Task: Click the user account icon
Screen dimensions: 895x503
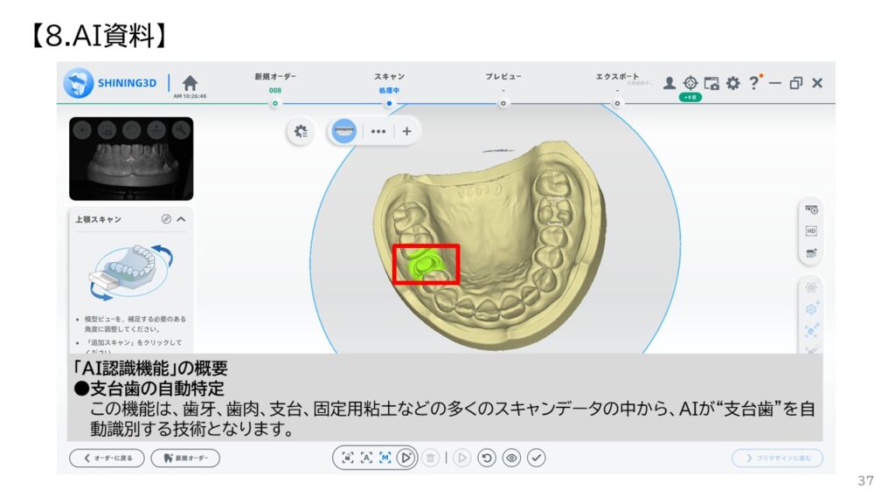Action: pyautogui.click(x=669, y=83)
